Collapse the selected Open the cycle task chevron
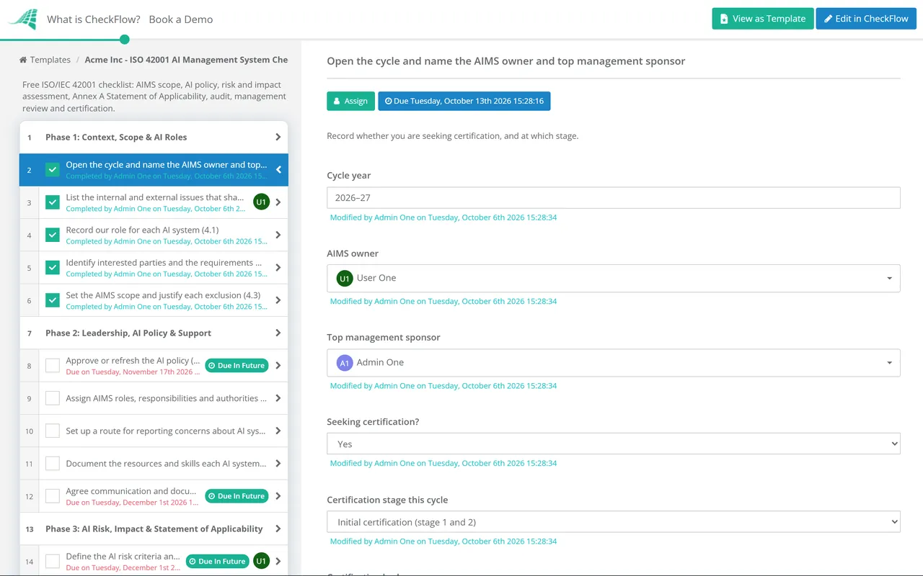The image size is (923, 576). point(278,170)
